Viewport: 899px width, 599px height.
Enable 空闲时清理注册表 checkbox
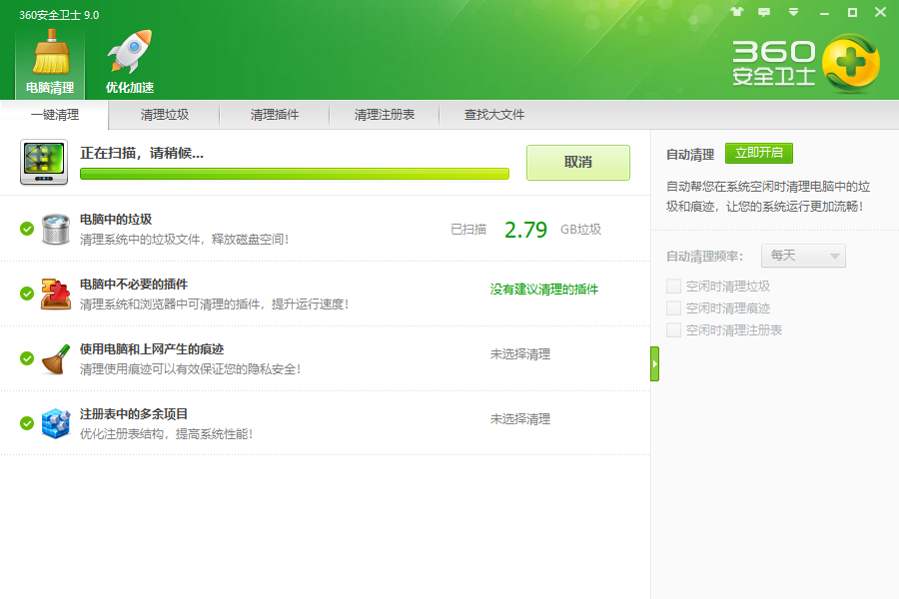(x=673, y=330)
